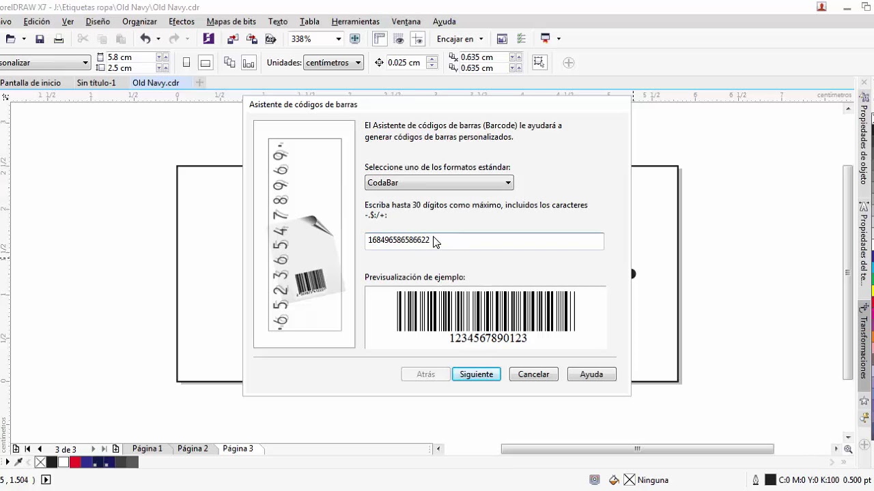Image resolution: width=874 pixels, height=491 pixels.
Task: Open the Herramientas menu
Action: coord(356,22)
